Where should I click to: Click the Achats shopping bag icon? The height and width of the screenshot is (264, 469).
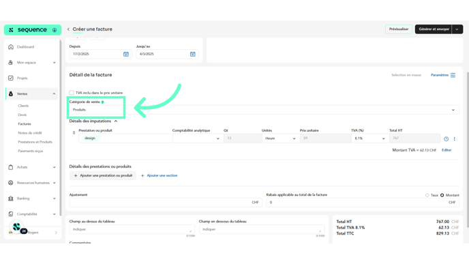11,167
